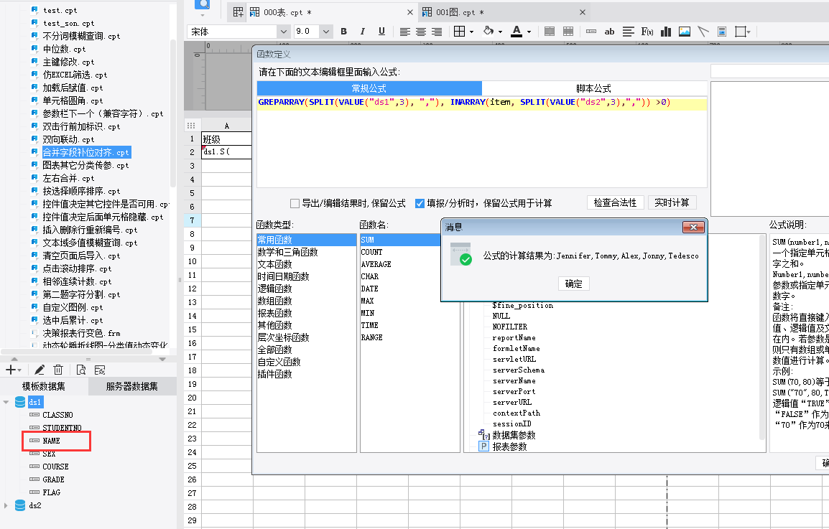Screen dimensions: 829x529
Task: Edit the dataset with the pencil icon
Action: (39, 370)
